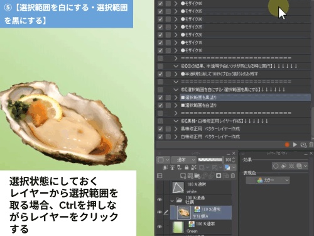Open the Layer Property panel menu
Viewport: 314px width, 236px height.
coord(243,154)
